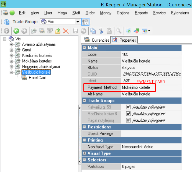Collapse the Printing section
The image size is (192, 172).
pyautogui.click(x=85, y=140)
